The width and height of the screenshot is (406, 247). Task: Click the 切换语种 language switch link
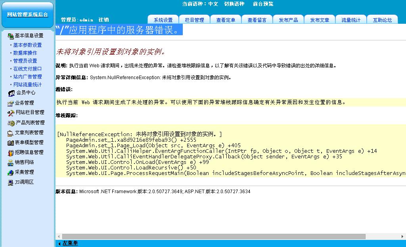point(234,4)
